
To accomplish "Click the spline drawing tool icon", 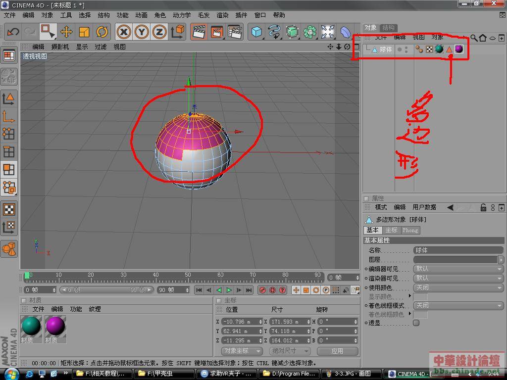I will point(274,32).
